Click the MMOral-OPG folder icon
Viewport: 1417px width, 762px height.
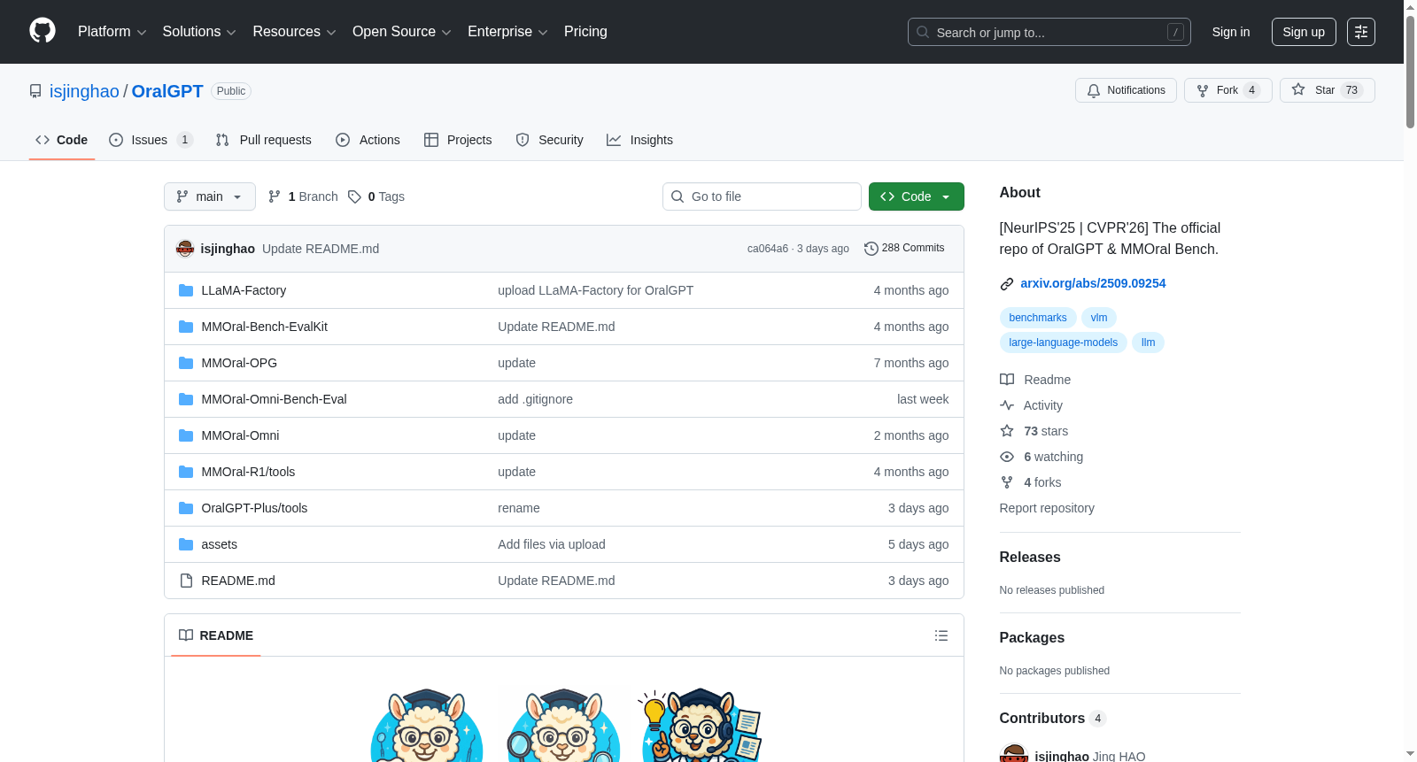(186, 363)
